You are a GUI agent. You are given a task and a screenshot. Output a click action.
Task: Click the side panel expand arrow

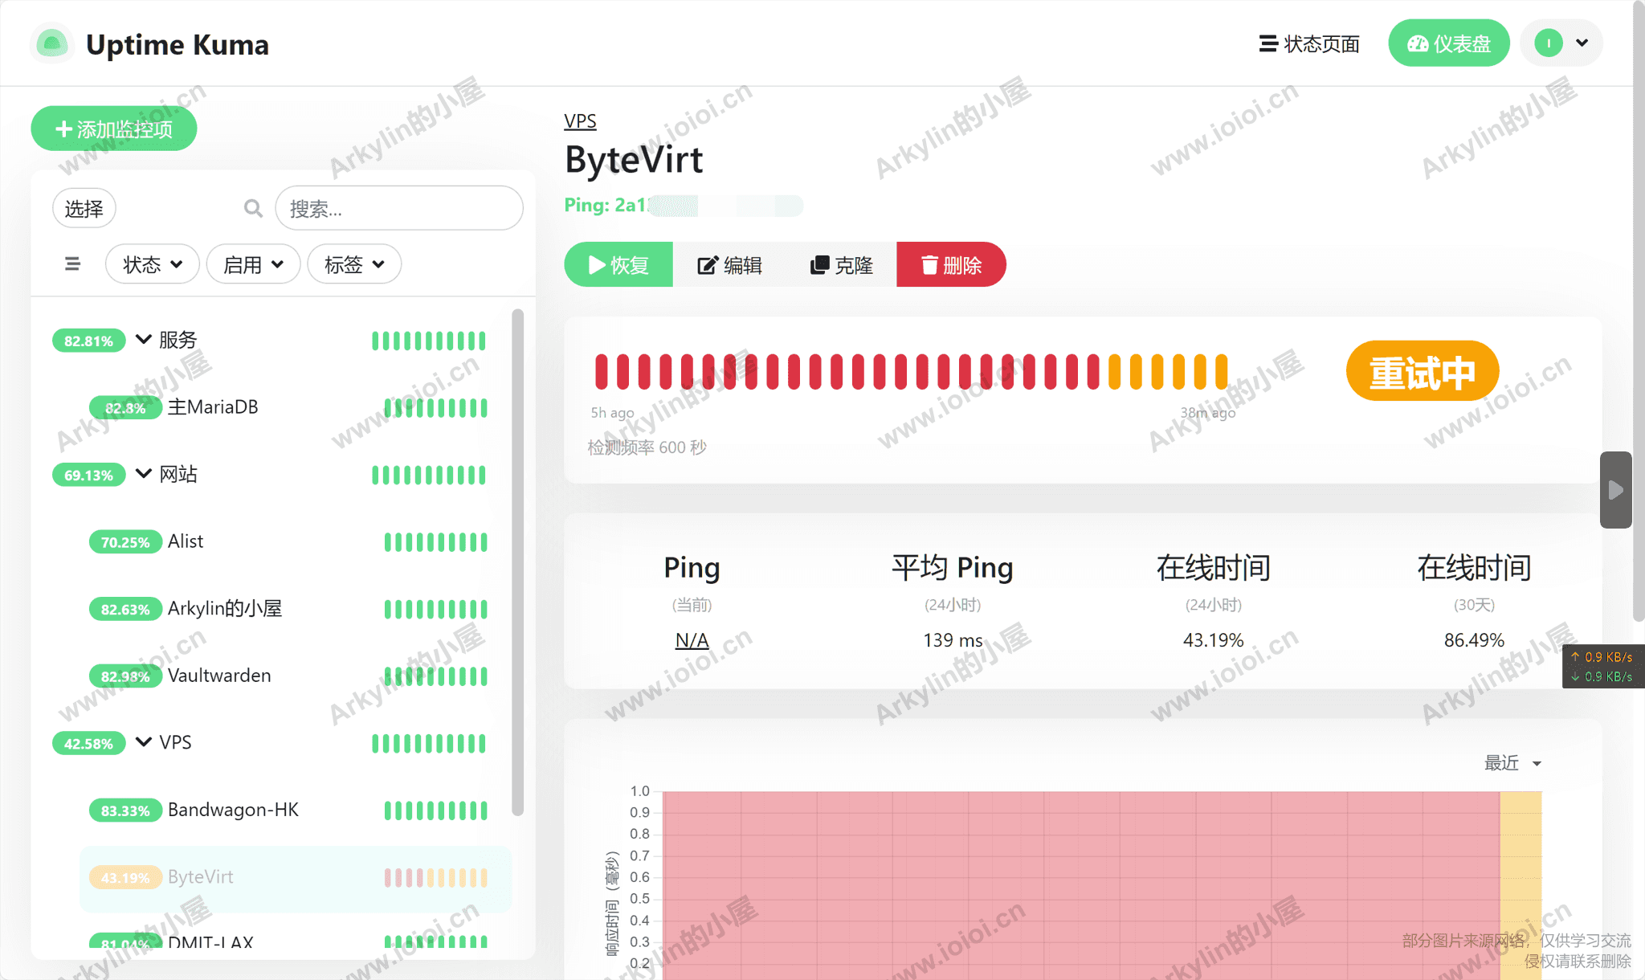pos(1615,489)
